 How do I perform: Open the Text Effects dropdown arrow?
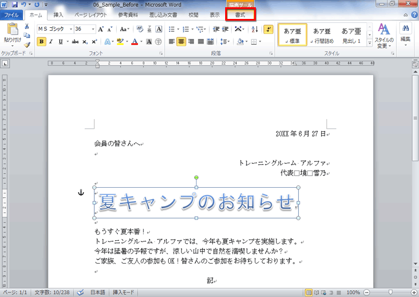tap(112, 42)
